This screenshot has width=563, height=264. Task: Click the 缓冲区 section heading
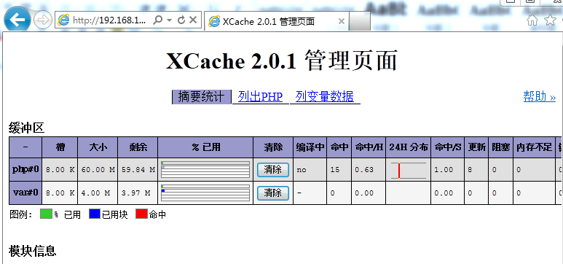(26, 128)
